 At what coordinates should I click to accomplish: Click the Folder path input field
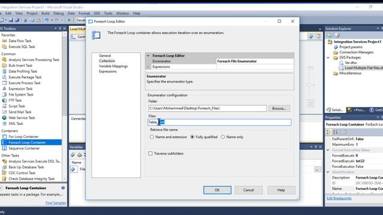[208, 109]
